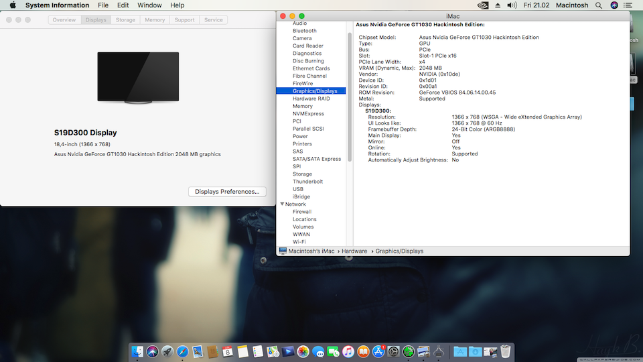Open Photos pinwheel icon in Dock

[303, 352]
